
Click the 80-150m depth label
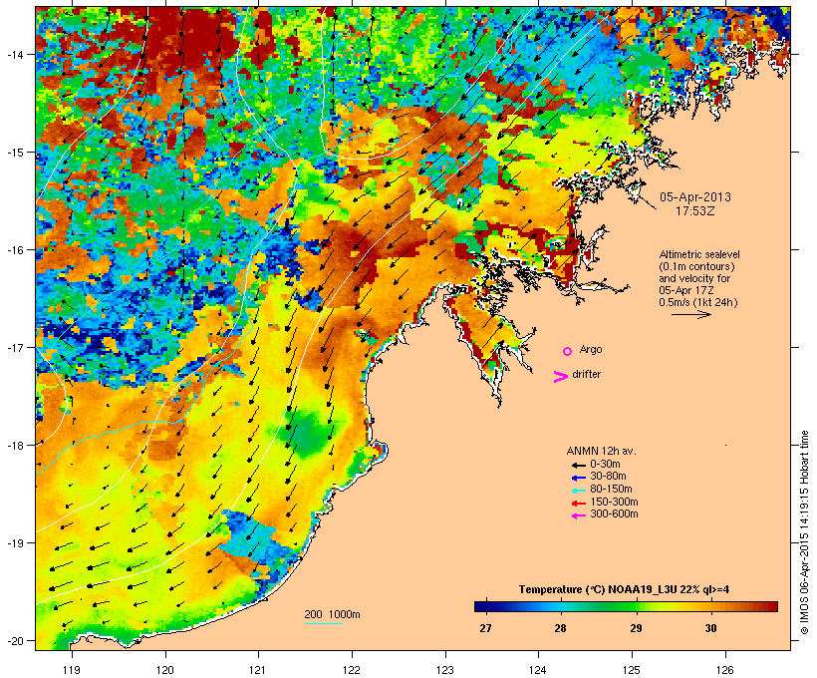click(611, 490)
